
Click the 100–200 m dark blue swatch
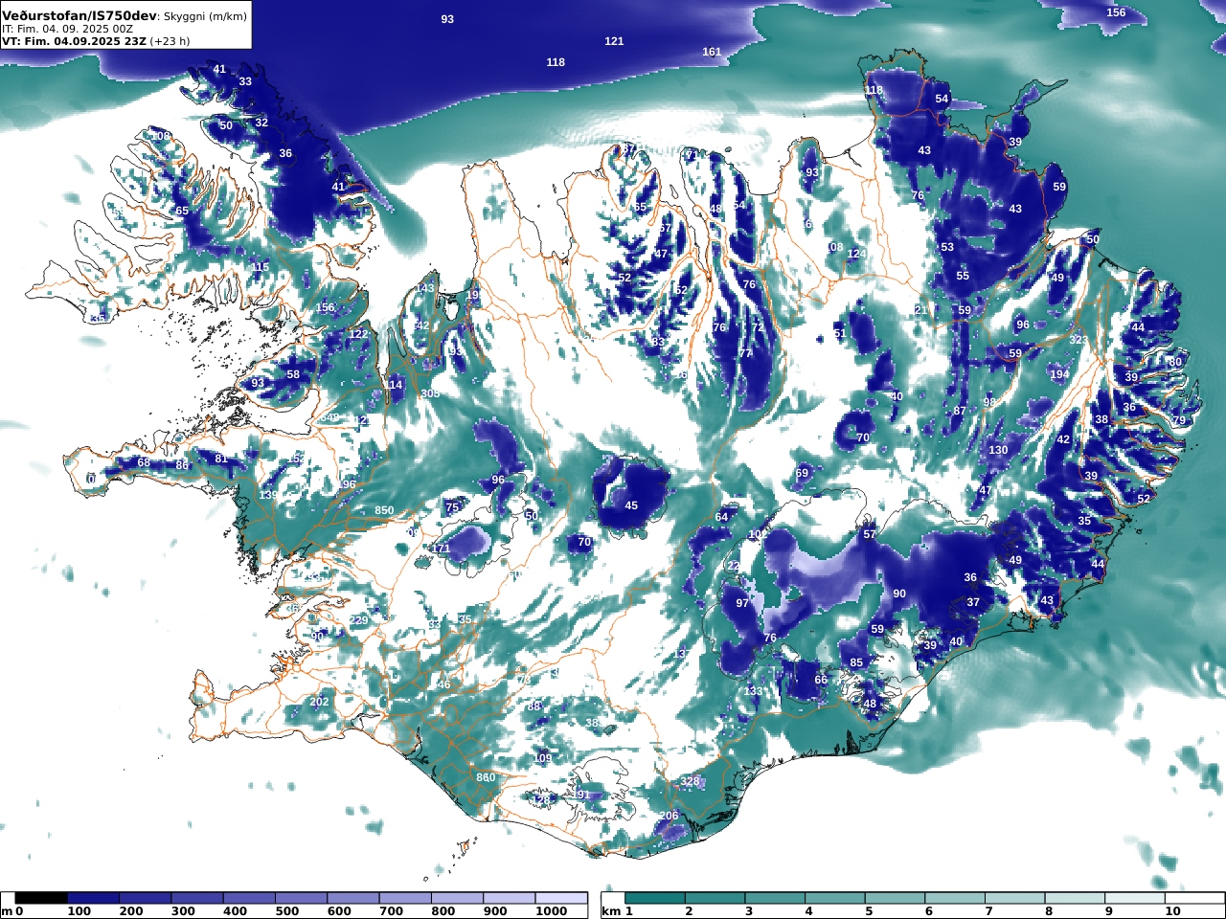(x=93, y=898)
